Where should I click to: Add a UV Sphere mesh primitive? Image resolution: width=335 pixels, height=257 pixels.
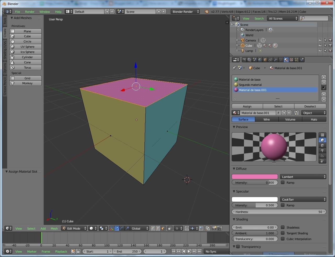pos(26,47)
